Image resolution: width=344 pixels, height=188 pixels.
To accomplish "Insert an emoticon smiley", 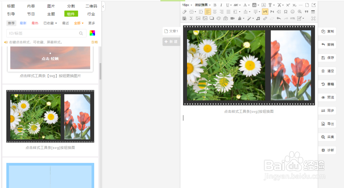I will click(292, 12).
